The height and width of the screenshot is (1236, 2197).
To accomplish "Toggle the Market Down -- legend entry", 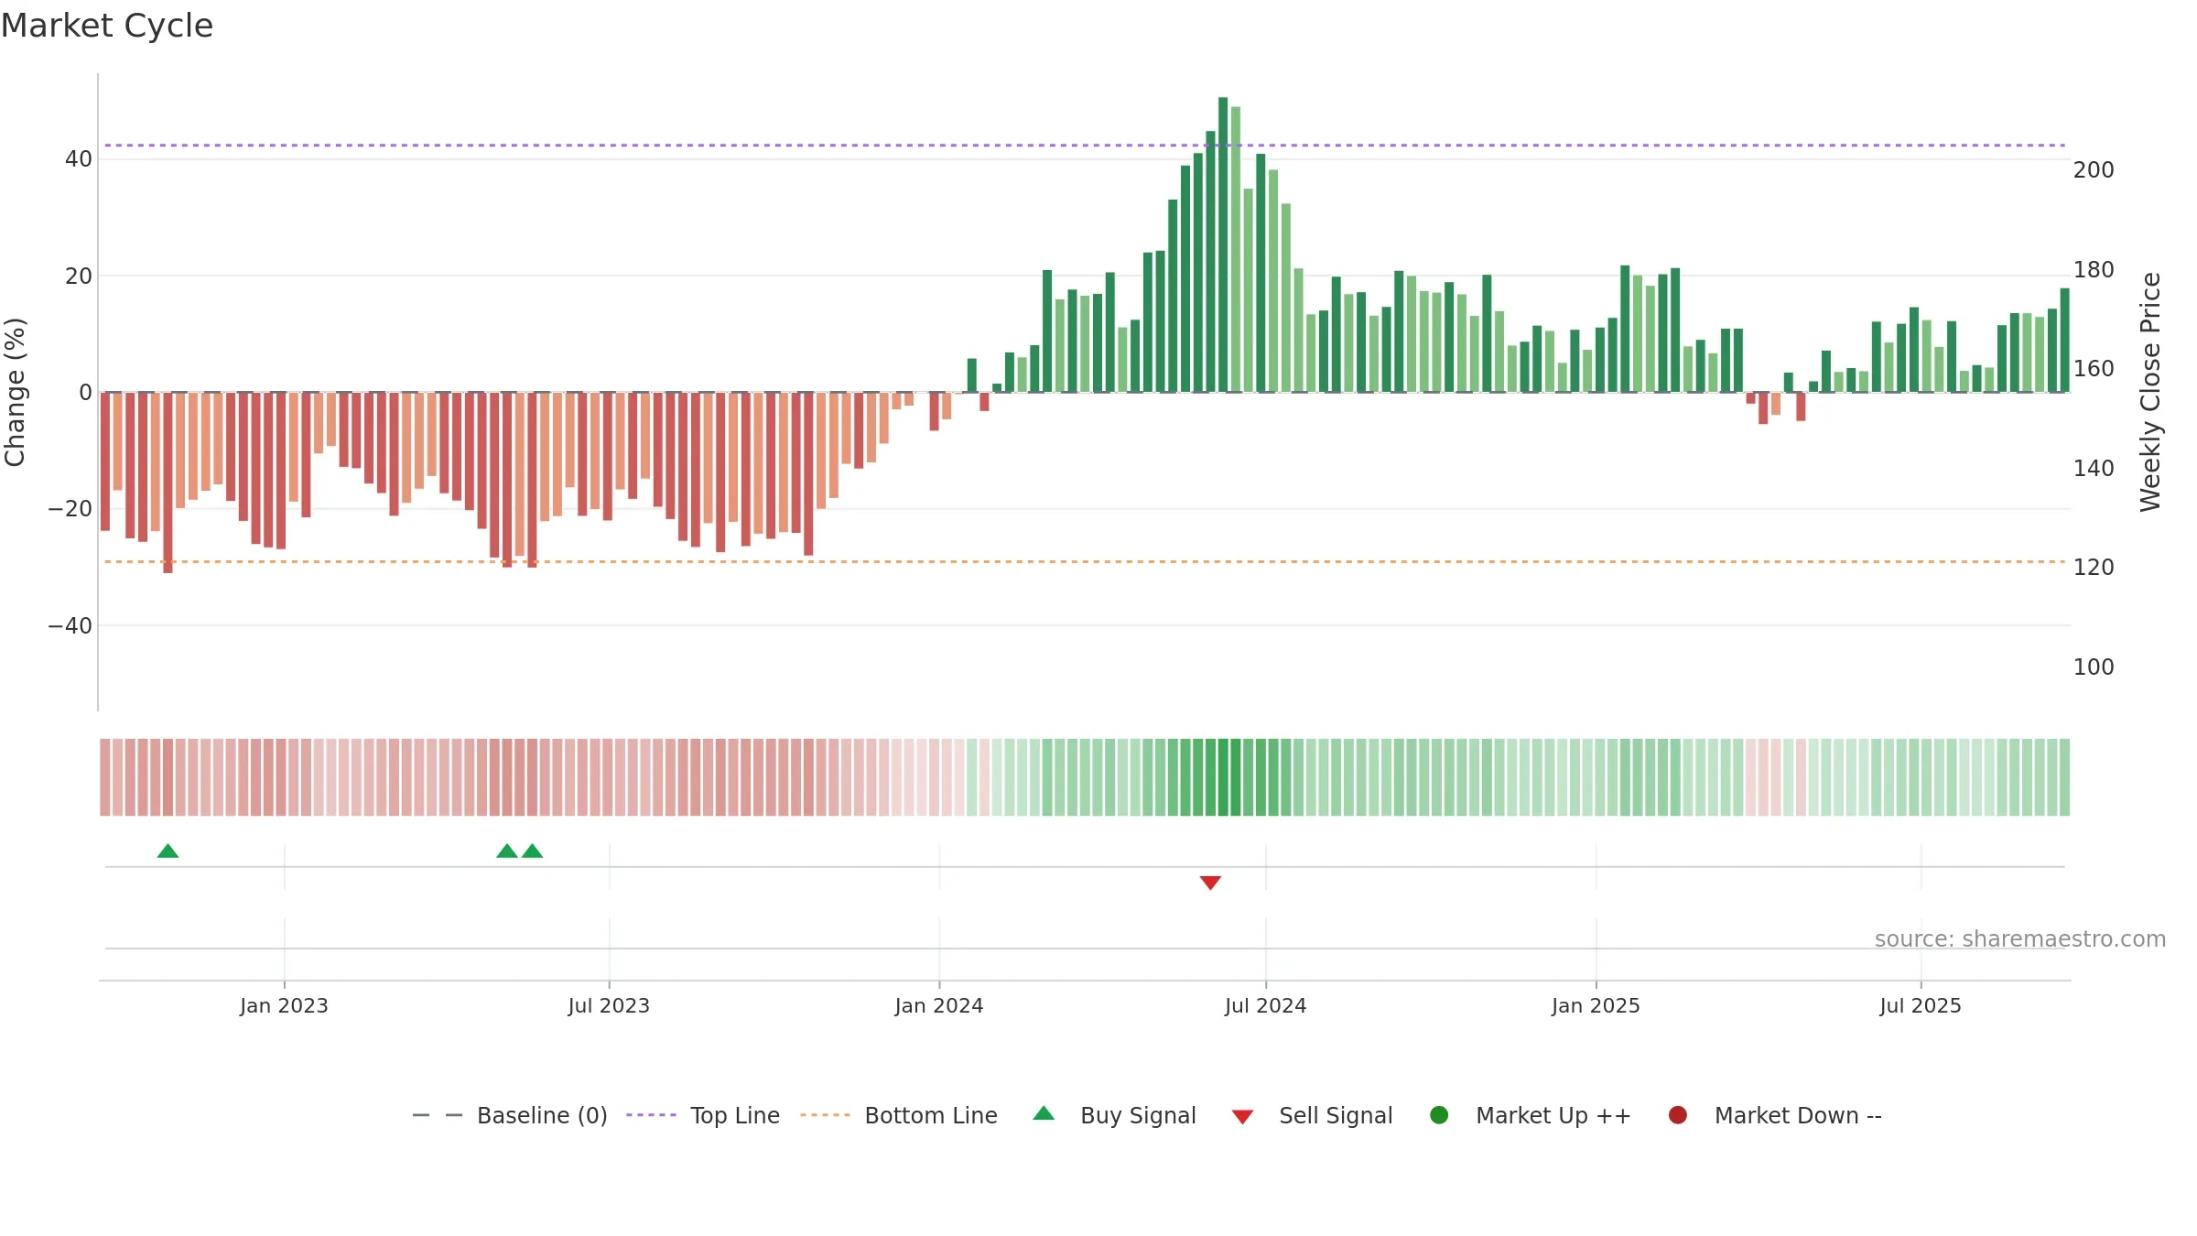I will pyautogui.click(x=1775, y=1115).
